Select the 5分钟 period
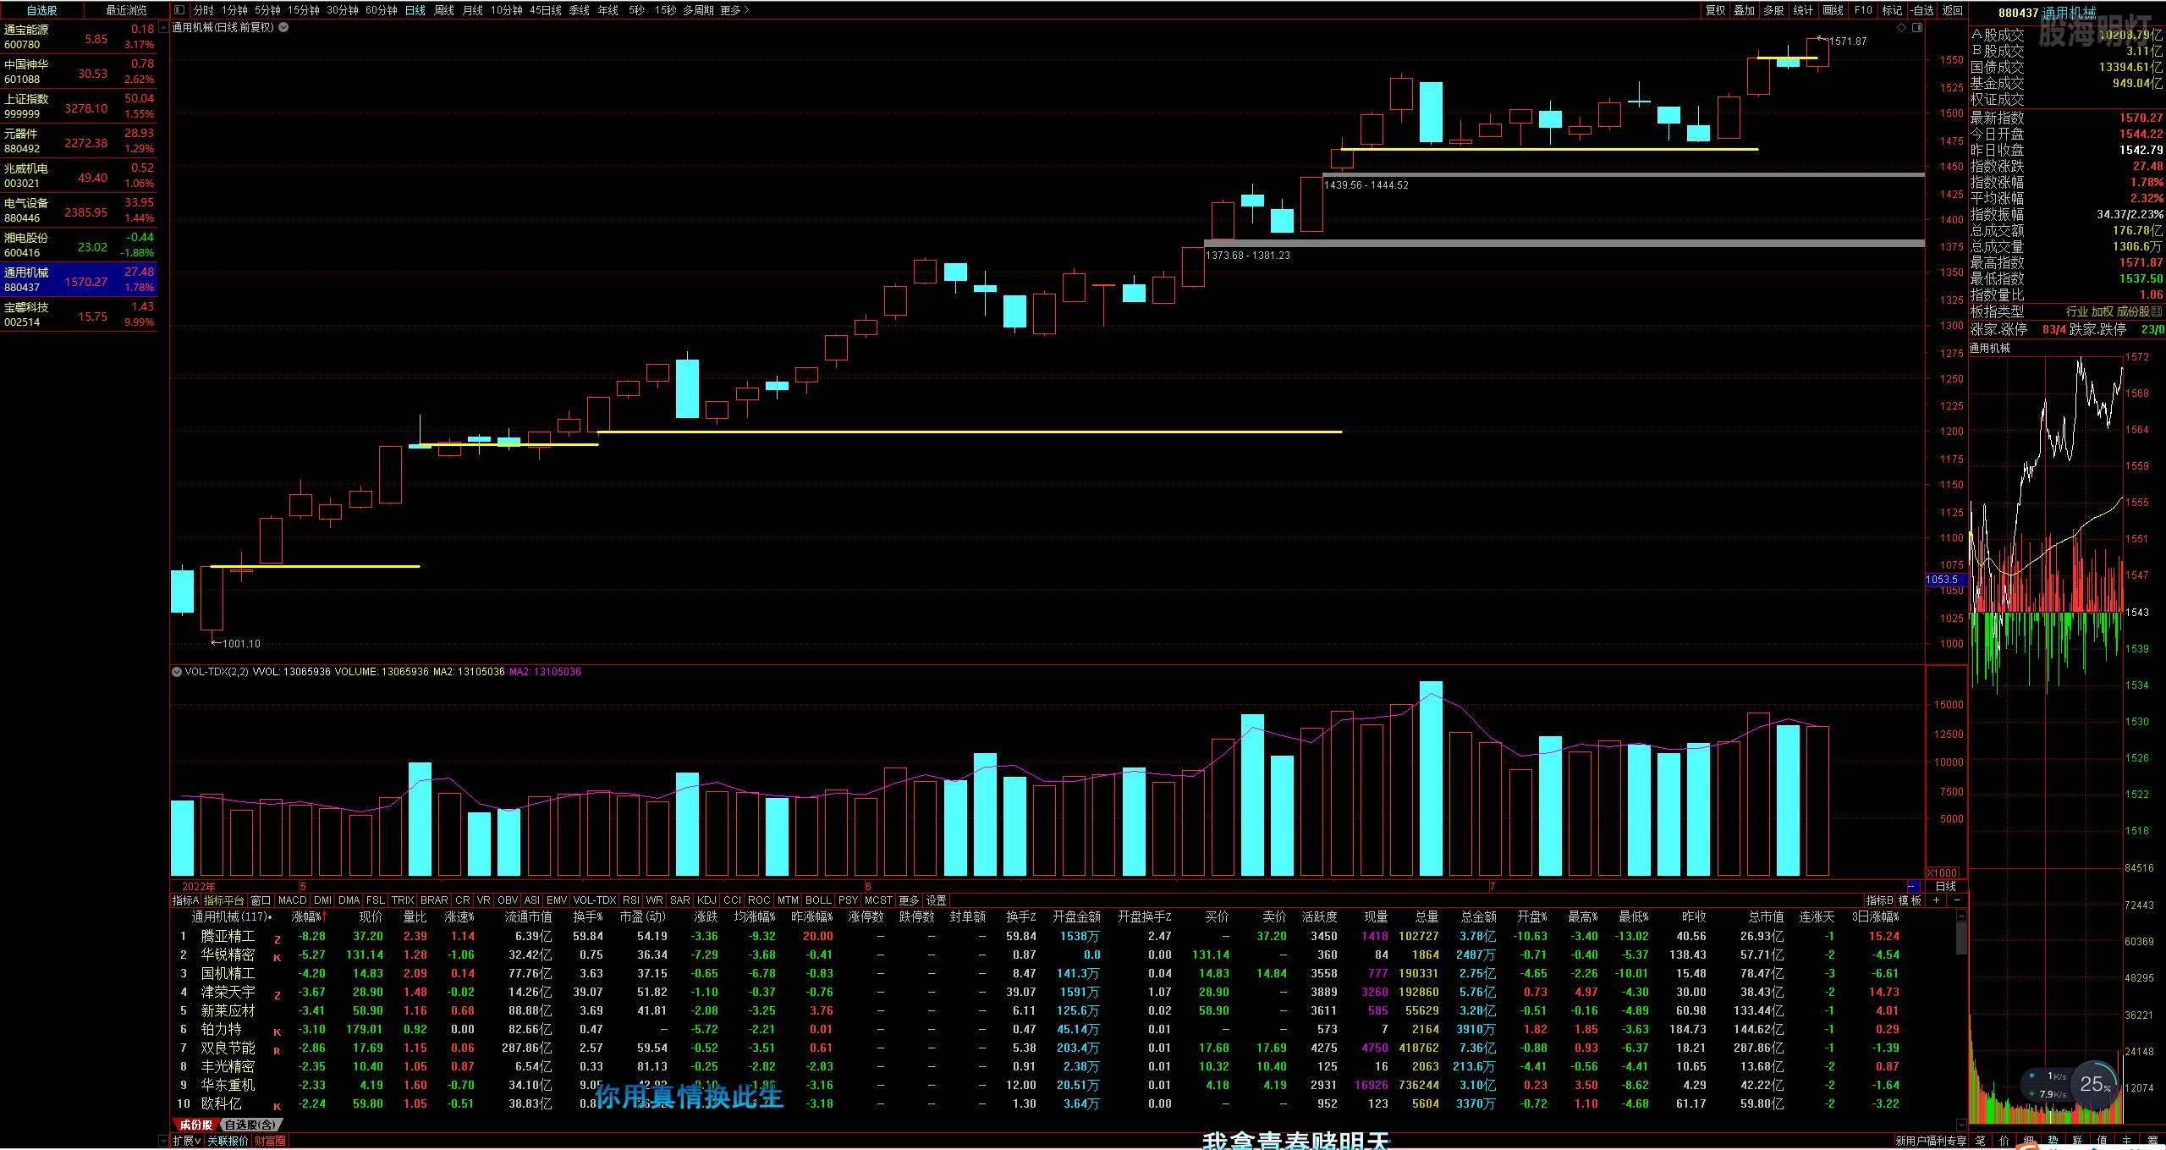The height and width of the screenshot is (1150, 2166). 267,10
